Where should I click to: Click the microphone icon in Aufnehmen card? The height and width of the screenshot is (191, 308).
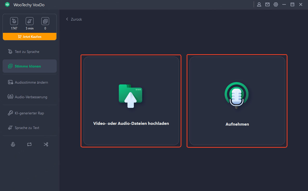coord(237,95)
